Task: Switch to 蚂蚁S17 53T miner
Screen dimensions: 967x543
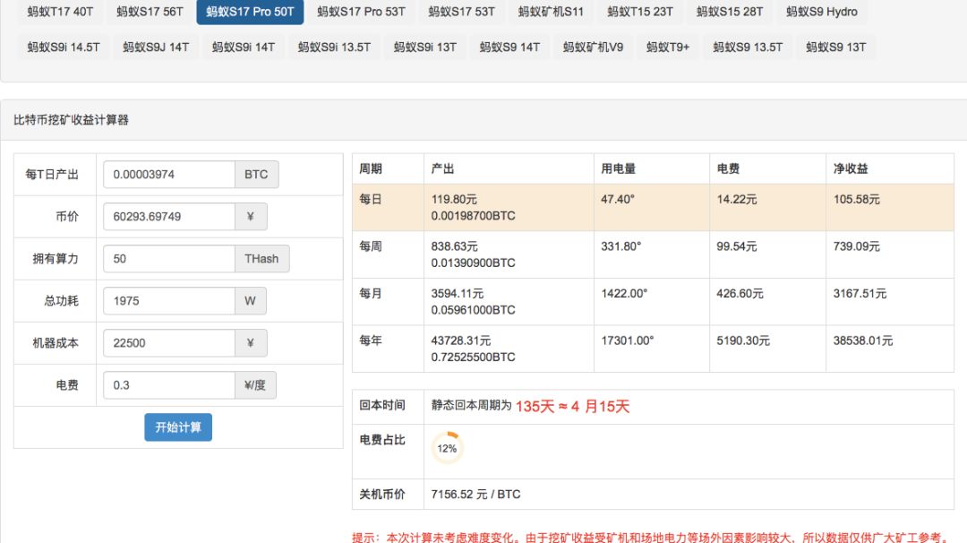Action: pyautogui.click(x=461, y=12)
